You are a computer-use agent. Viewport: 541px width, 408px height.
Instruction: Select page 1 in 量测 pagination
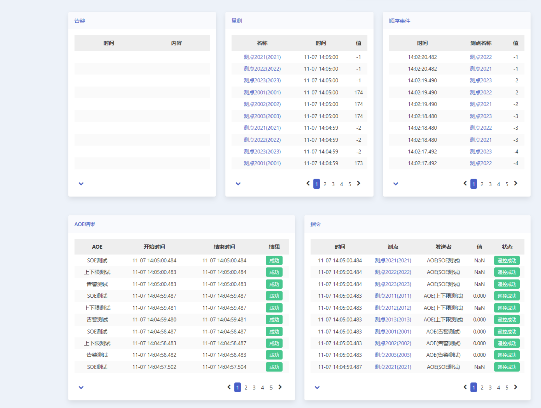317,184
